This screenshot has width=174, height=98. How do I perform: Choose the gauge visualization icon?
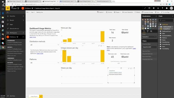[145, 26]
